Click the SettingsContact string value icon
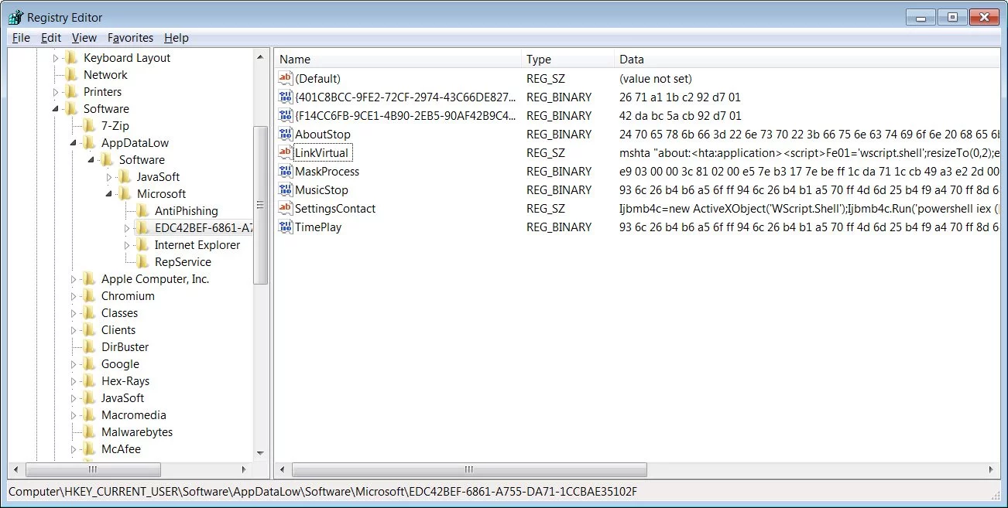Screen dimensions: 1008x508 [286, 209]
